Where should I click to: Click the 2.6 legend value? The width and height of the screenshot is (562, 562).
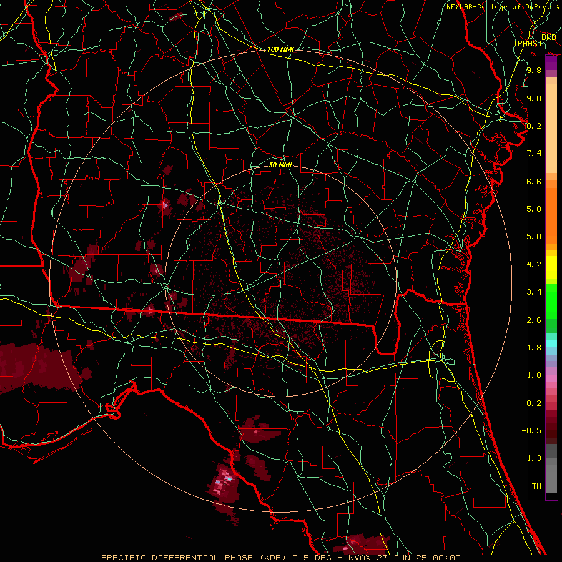pos(534,320)
